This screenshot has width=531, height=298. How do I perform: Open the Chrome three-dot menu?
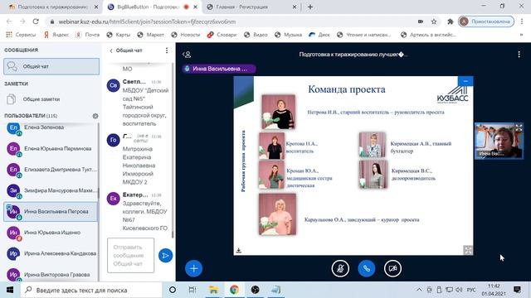click(522, 22)
